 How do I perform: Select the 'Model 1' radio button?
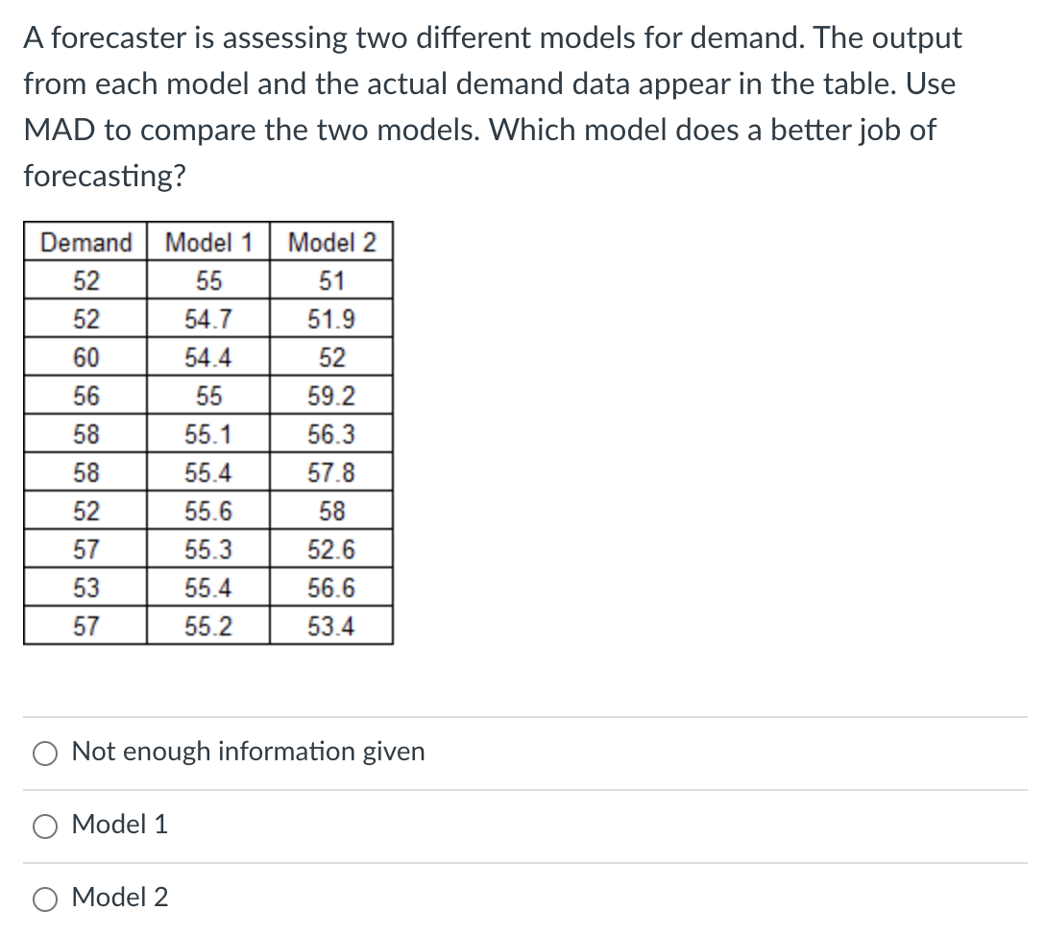tap(44, 826)
